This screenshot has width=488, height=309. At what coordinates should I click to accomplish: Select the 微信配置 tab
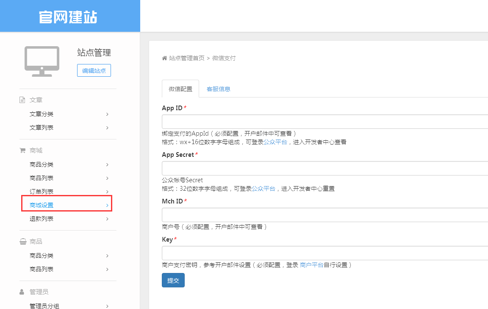click(x=180, y=89)
